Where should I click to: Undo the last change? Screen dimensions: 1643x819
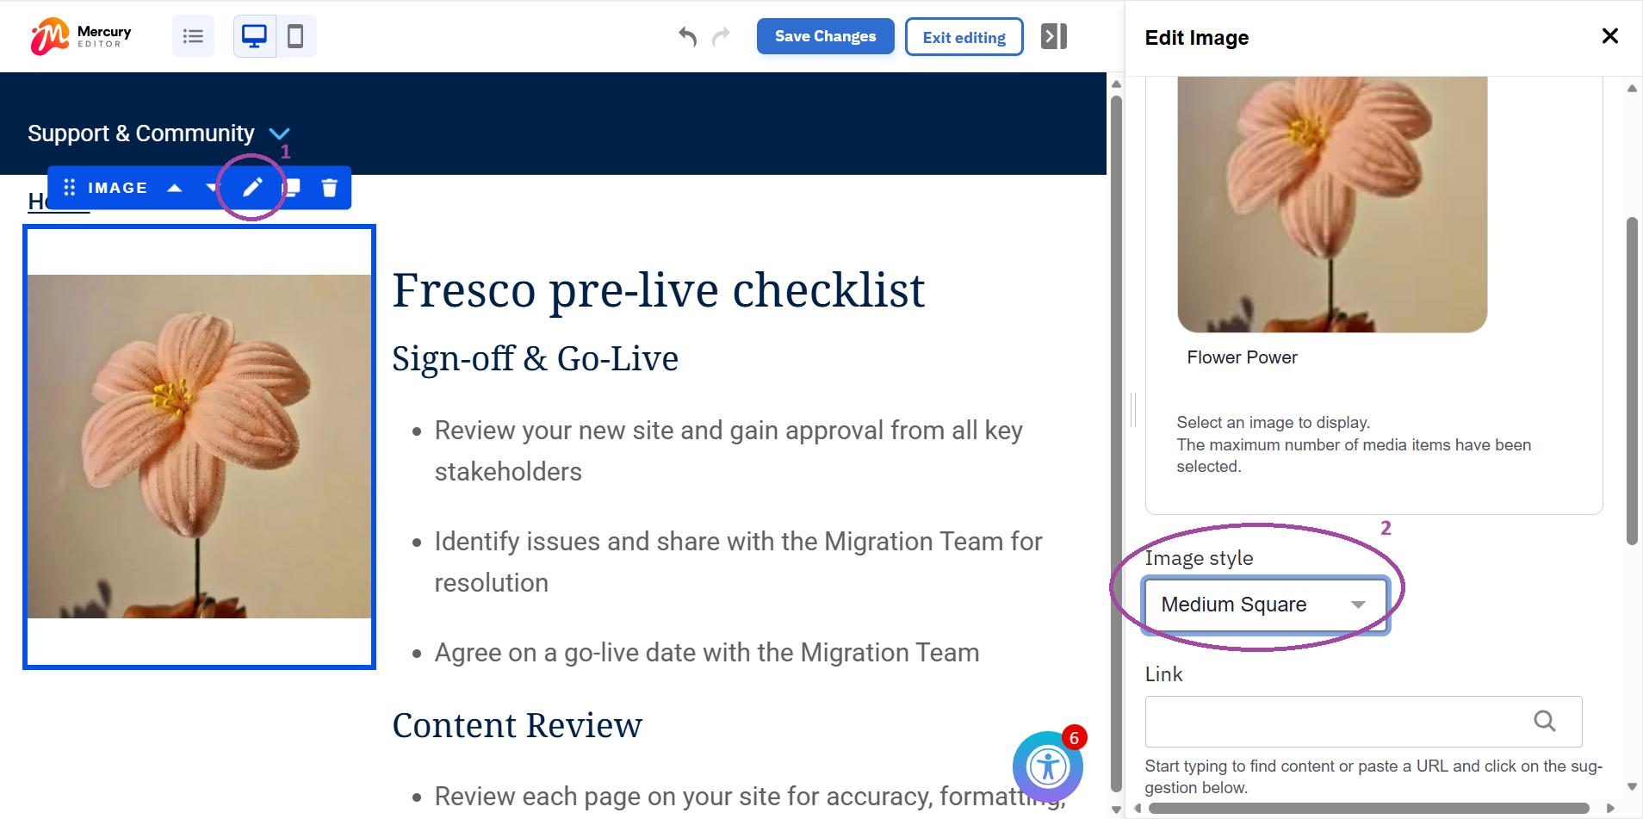pos(686,36)
